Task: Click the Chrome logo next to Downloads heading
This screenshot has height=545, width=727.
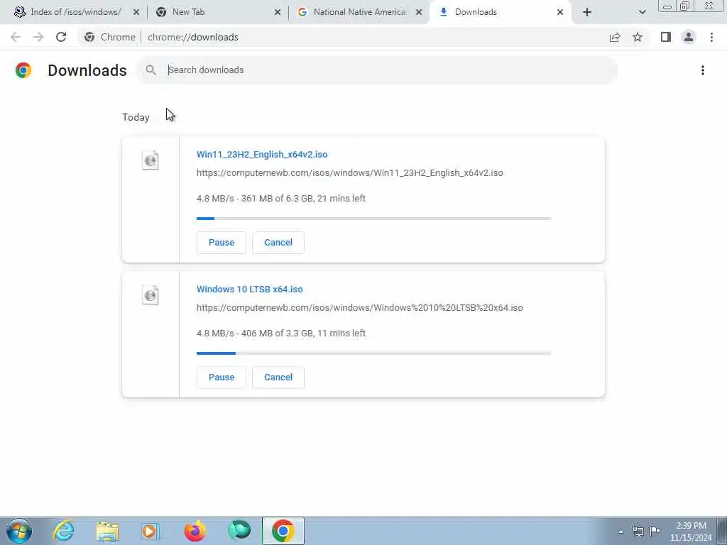Action: coord(23,70)
